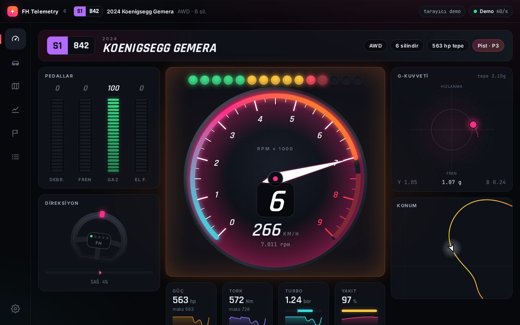The height and width of the screenshot is (325, 520).
Task: Click the SAĞ 4% steering label
Action: pyautogui.click(x=99, y=282)
